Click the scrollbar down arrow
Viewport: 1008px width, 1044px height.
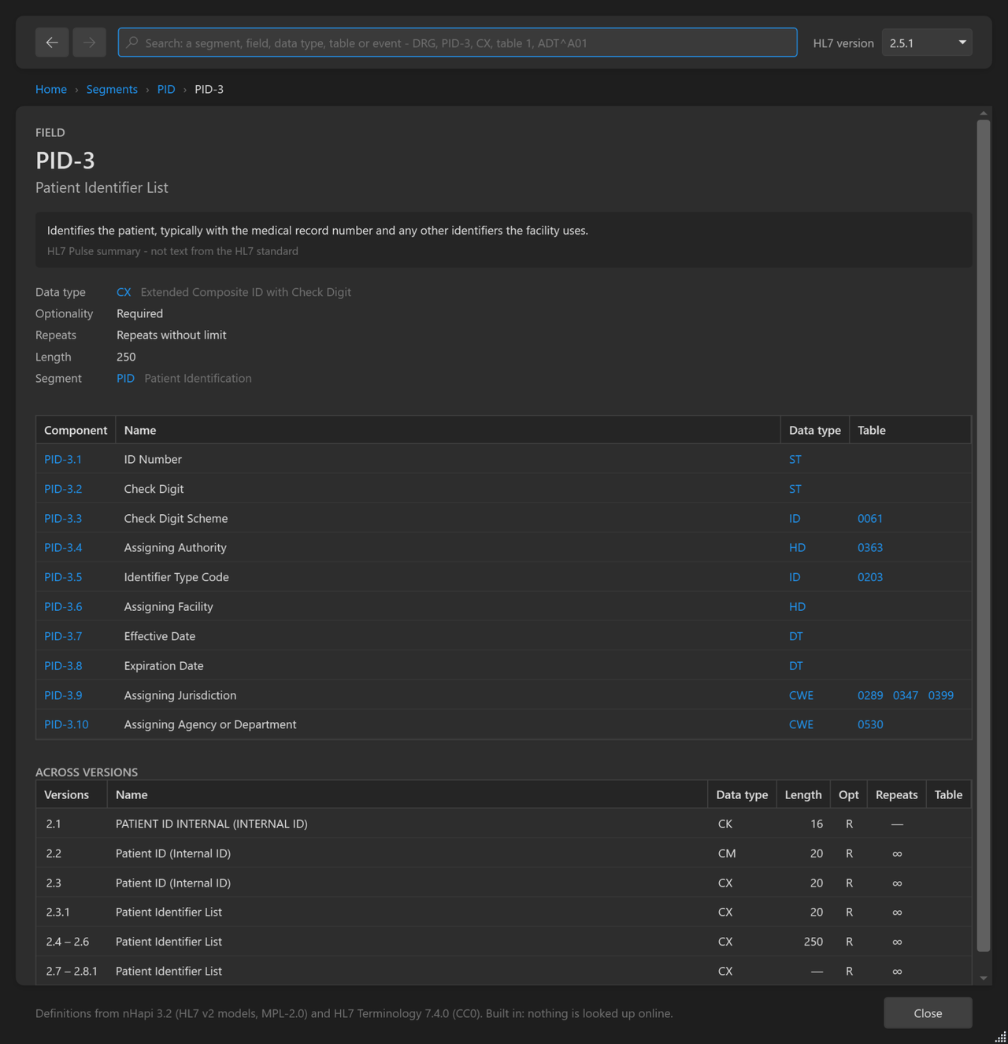(983, 978)
